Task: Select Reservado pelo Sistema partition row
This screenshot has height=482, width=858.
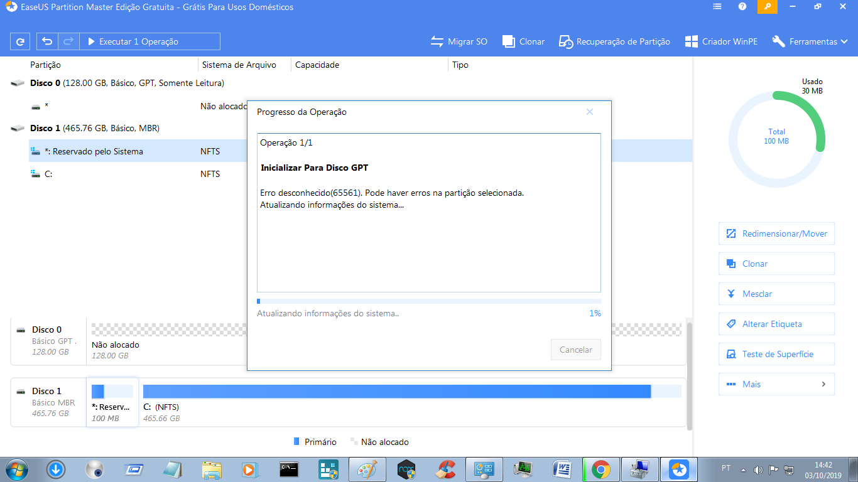Action: 138,151
